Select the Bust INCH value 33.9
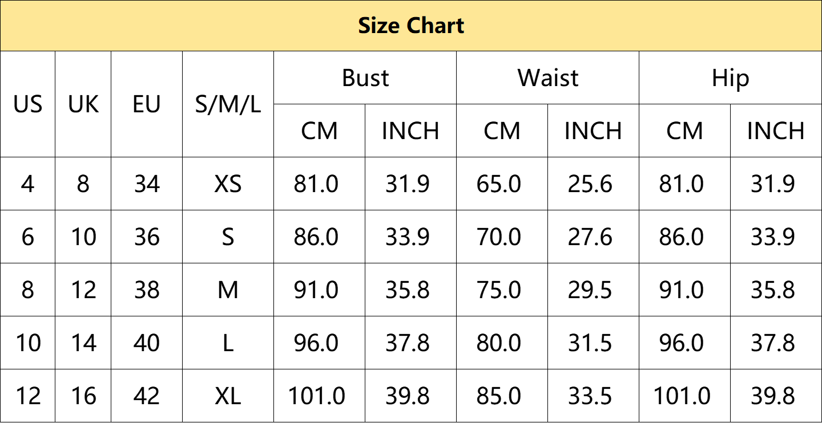The width and height of the screenshot is (822, 423). [x=410, y=237]
